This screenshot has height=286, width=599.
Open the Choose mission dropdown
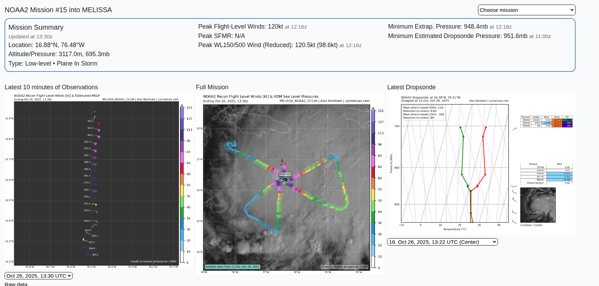pos(526,10)
